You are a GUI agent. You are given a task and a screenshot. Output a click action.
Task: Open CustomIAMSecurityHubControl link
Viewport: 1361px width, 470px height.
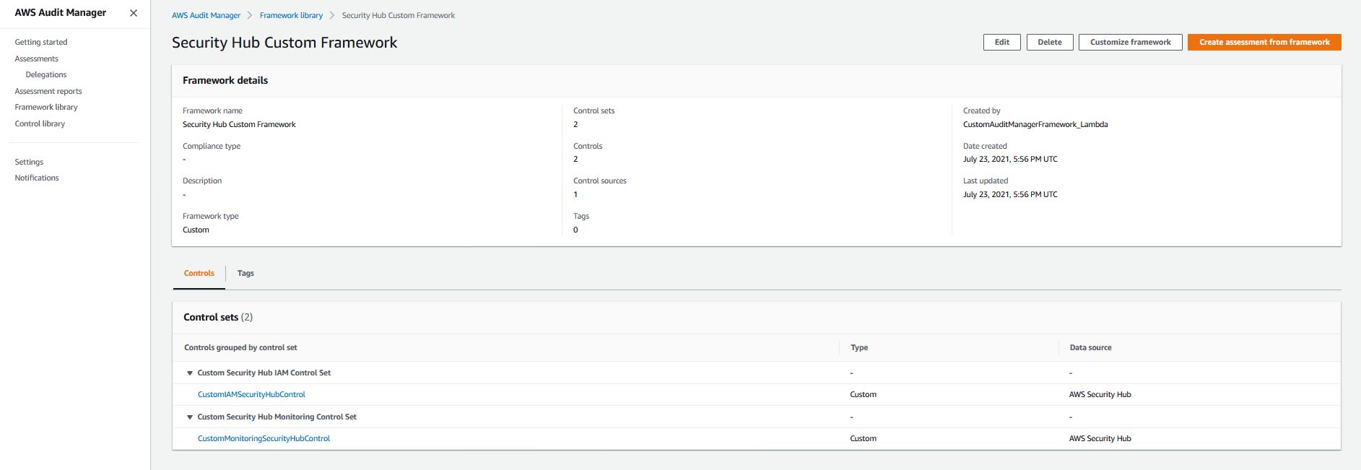[x=251, y=394]
